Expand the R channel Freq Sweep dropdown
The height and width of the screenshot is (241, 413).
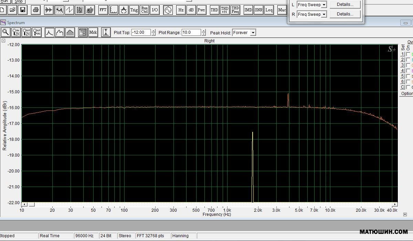(x=324, y=14)
